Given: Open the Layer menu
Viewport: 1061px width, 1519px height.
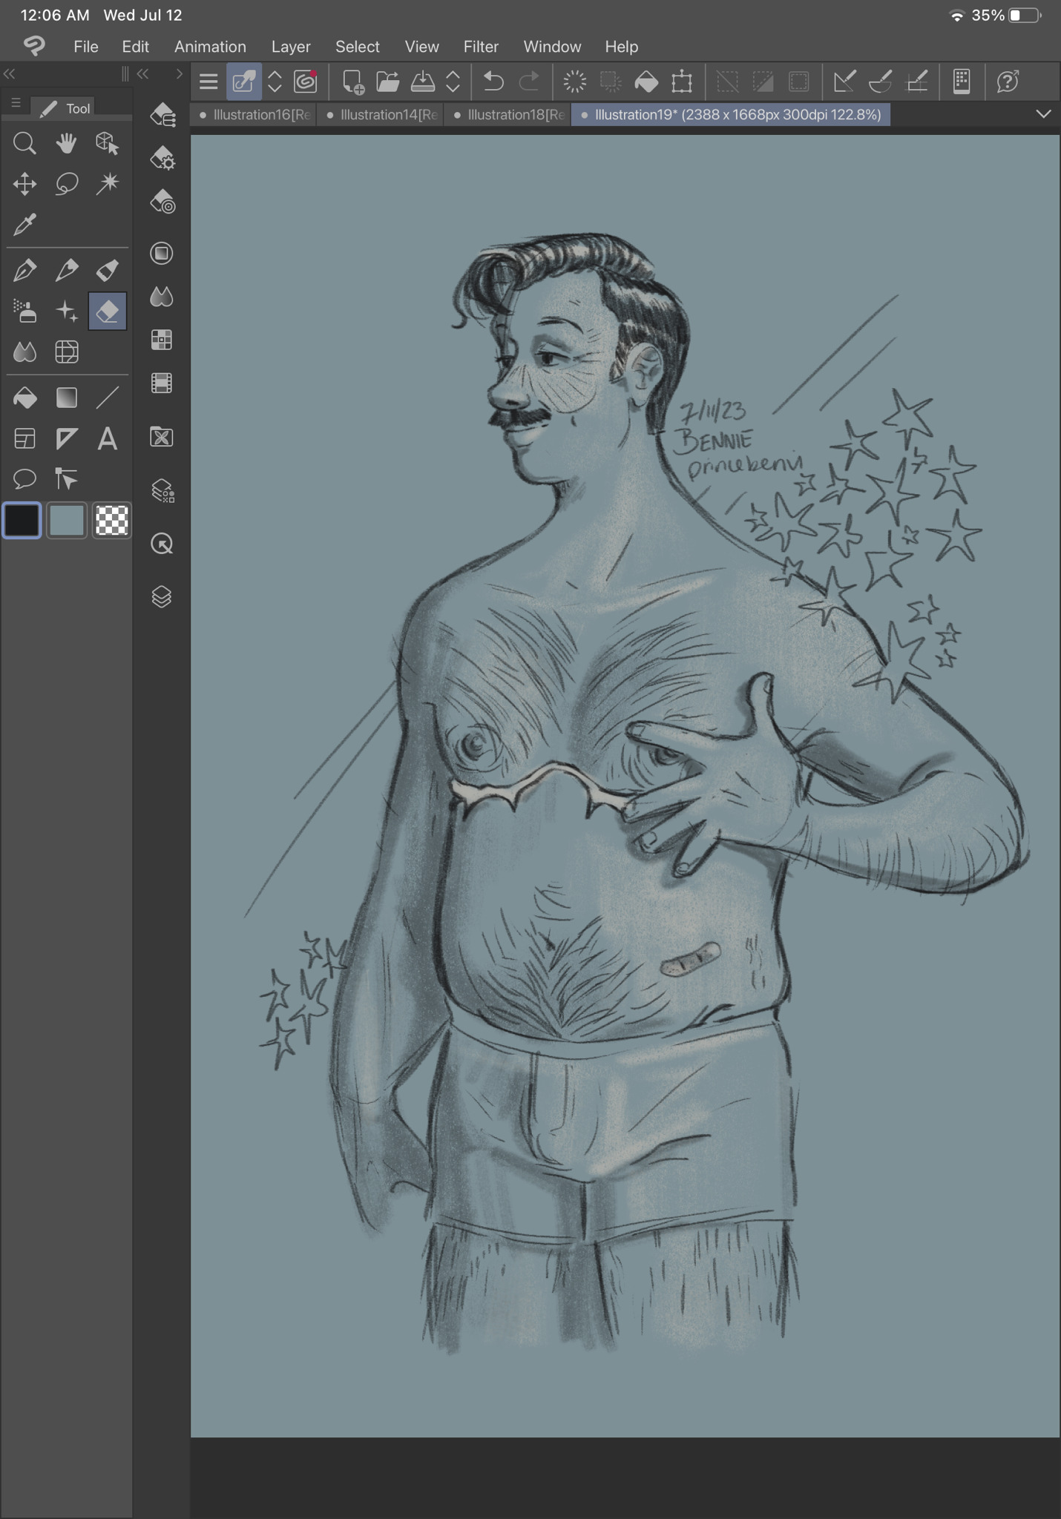Looking at the screenshot, I should pos(291,47).
